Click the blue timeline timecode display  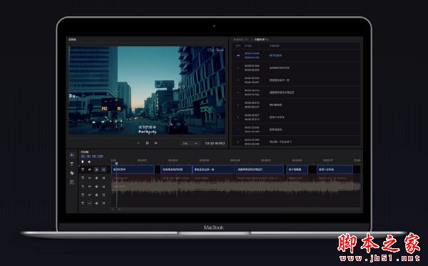tap(92, 156)
